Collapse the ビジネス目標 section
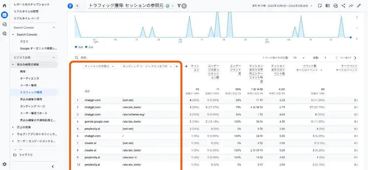The height and width of the screenshot is (170, 368). coord(54,58)
